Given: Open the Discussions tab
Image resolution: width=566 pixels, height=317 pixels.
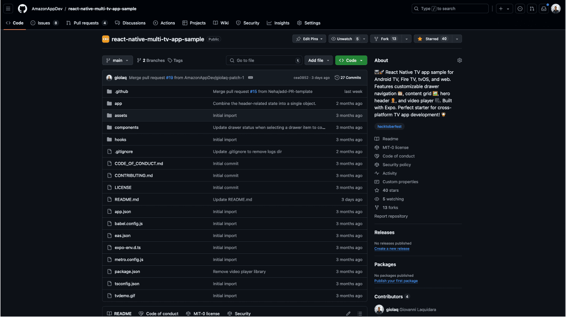Looking at the screenshot, I should [130, 23].
